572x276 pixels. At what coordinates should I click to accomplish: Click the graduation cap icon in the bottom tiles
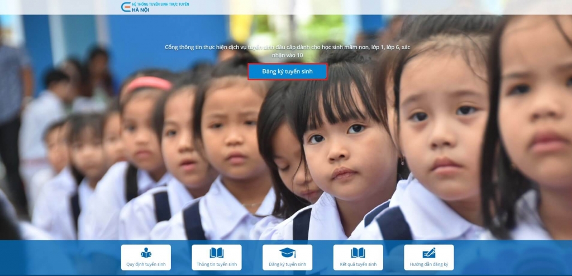tap(287, 253)
